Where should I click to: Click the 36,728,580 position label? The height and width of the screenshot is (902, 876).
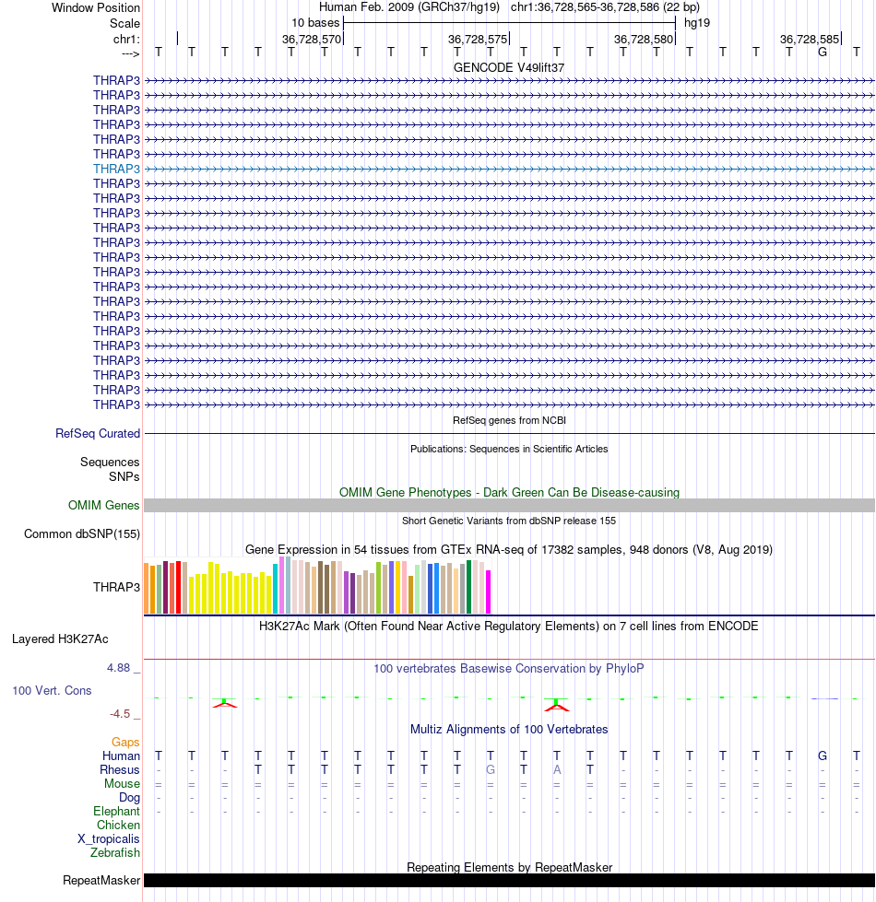click(x=644, y=39)
